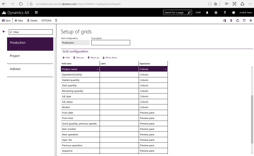Click the Filter input box

[x=31, y=32]
